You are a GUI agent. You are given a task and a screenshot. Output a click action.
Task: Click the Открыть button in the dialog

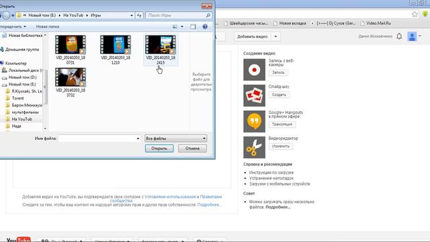[159, 149]
